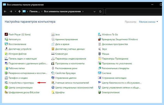This screenshot has height=105, width=164.
Task: Focus the control panel search field
Action: (134, 11)
